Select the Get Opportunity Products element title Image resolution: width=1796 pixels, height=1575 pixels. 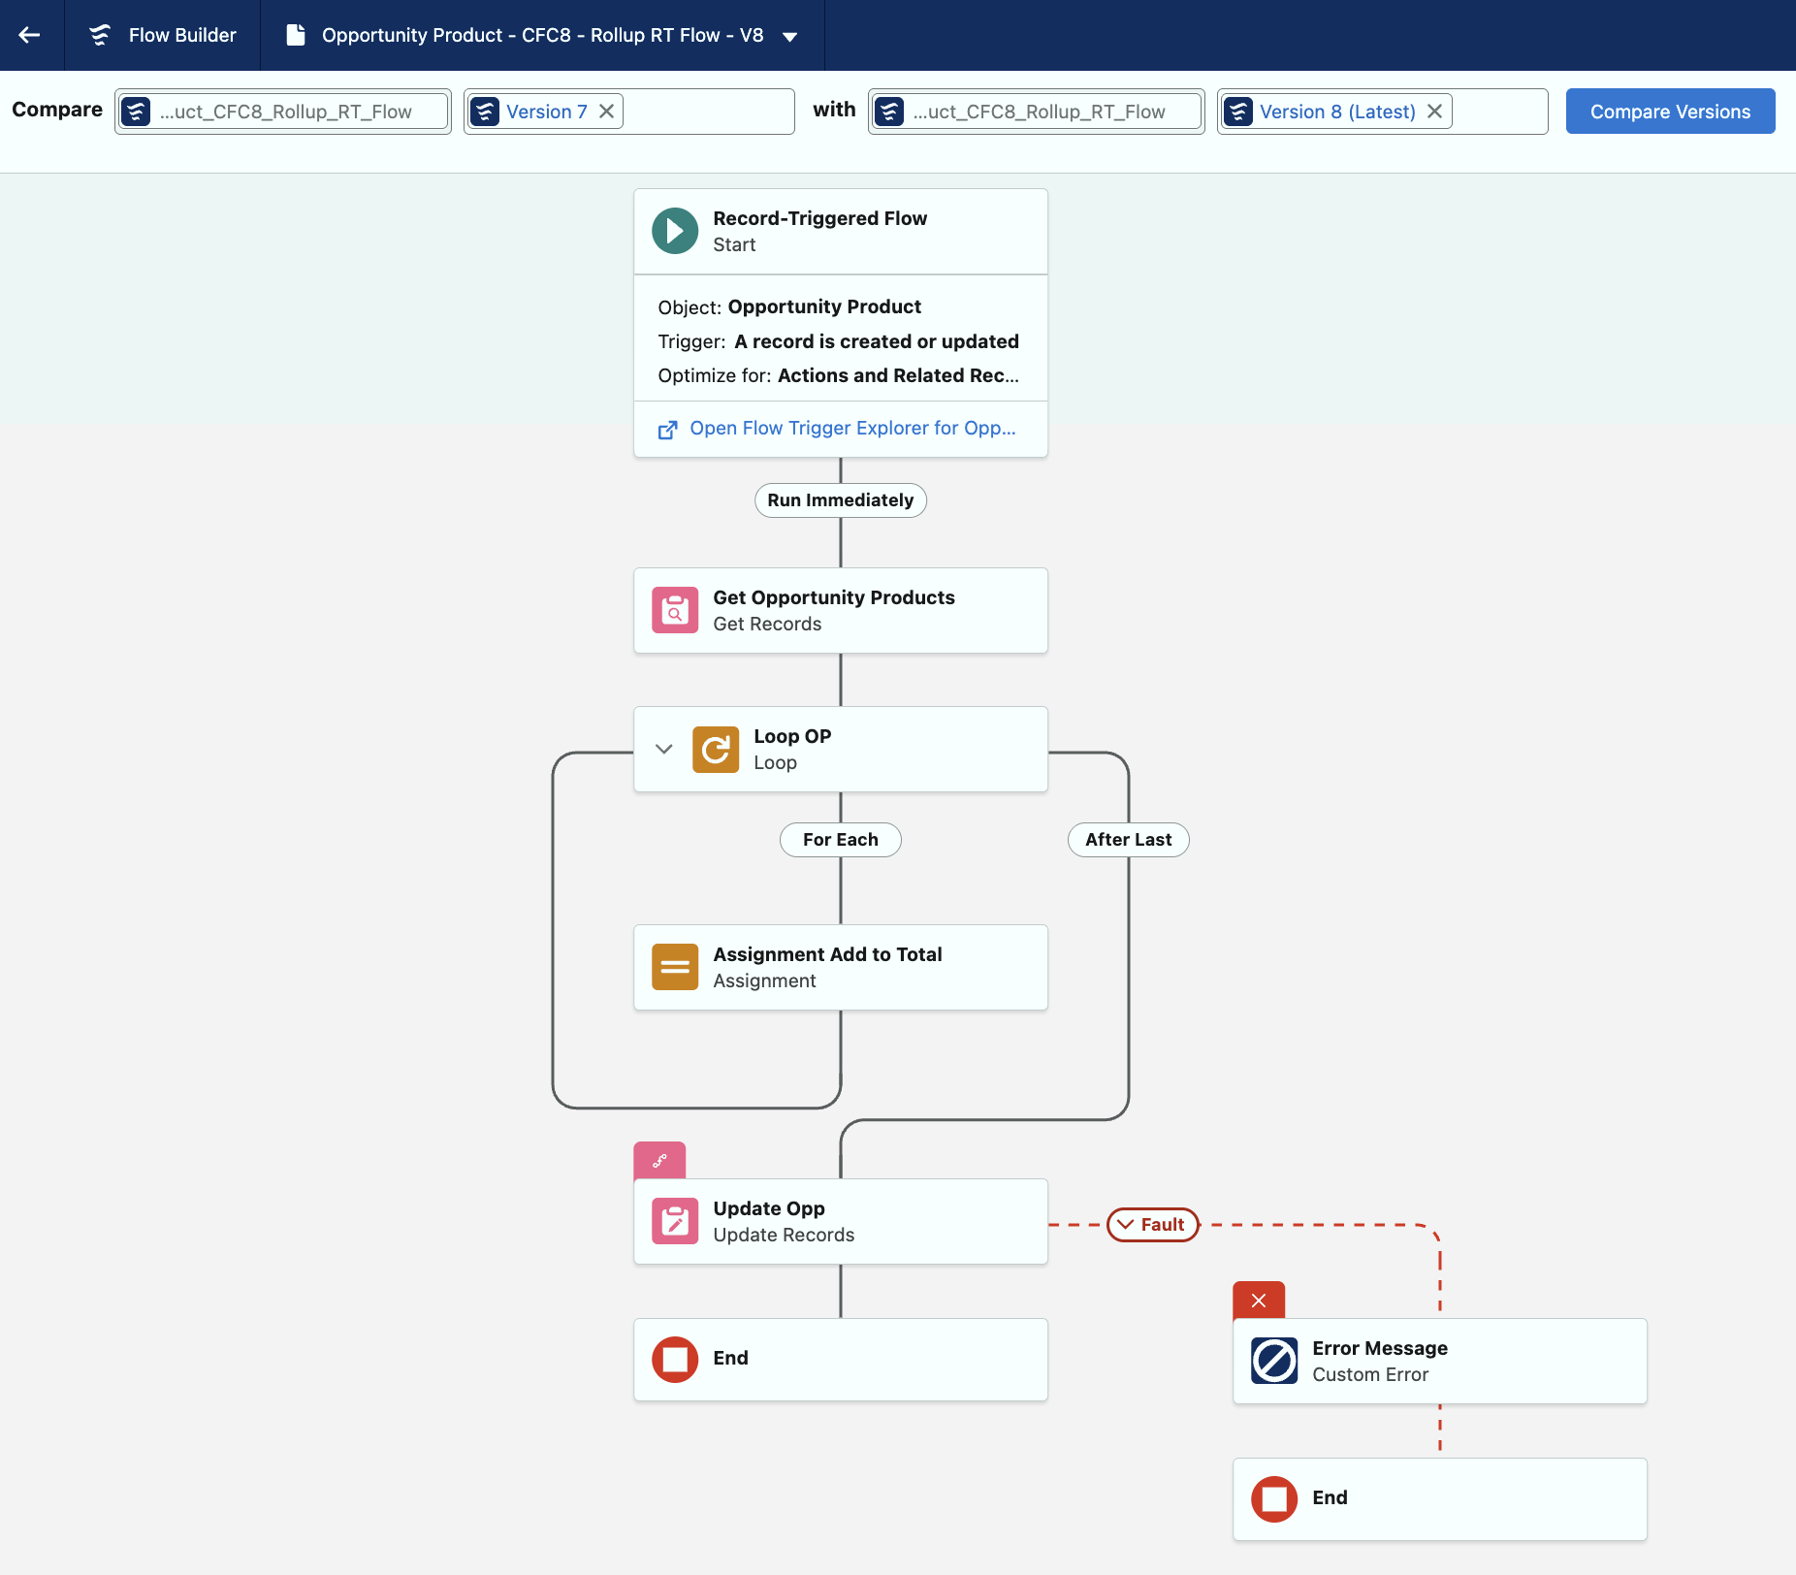click(834, 597)
